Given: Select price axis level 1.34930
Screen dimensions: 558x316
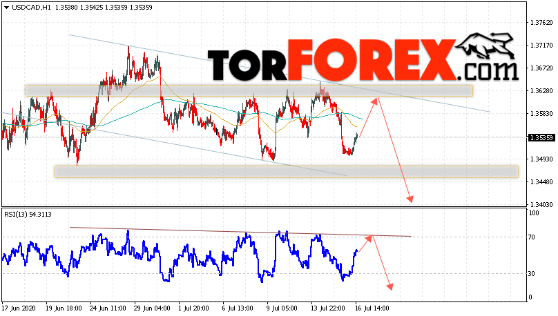Looking at the screenshot, I should (541, 159).
